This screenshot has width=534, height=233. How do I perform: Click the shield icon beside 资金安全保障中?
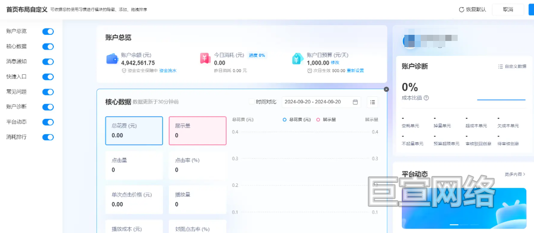(124, 71)
